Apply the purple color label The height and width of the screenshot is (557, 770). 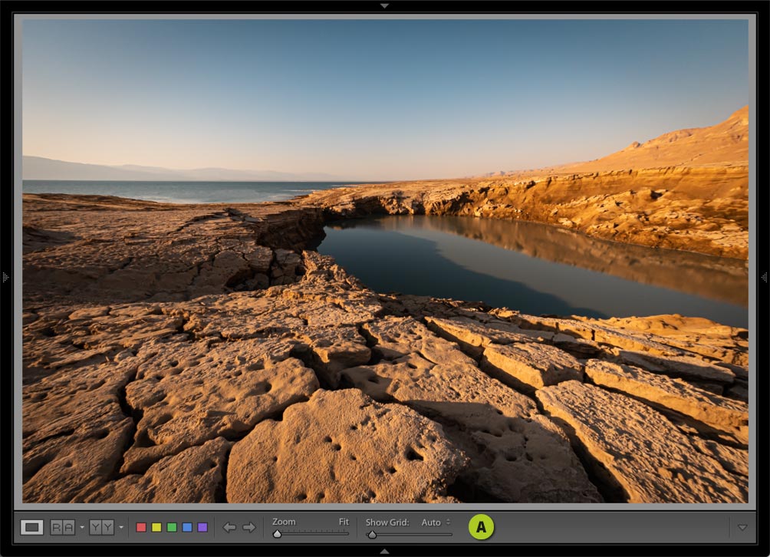[x=202, y=528]
